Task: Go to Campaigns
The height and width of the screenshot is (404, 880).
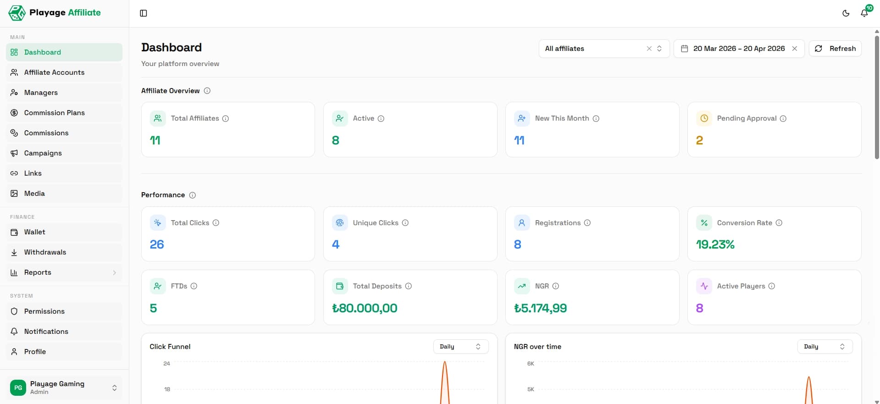Action: tap(64, 153)
